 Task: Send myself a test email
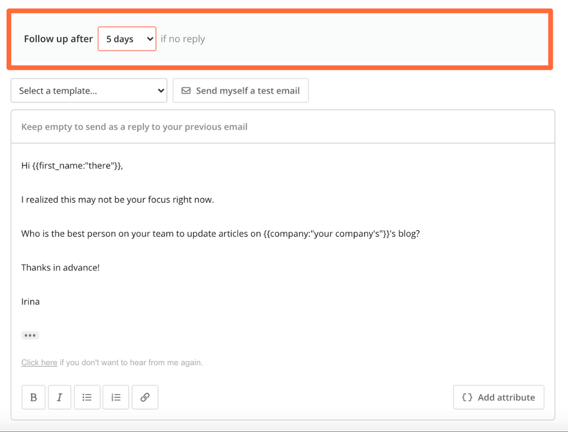[240, 90]
